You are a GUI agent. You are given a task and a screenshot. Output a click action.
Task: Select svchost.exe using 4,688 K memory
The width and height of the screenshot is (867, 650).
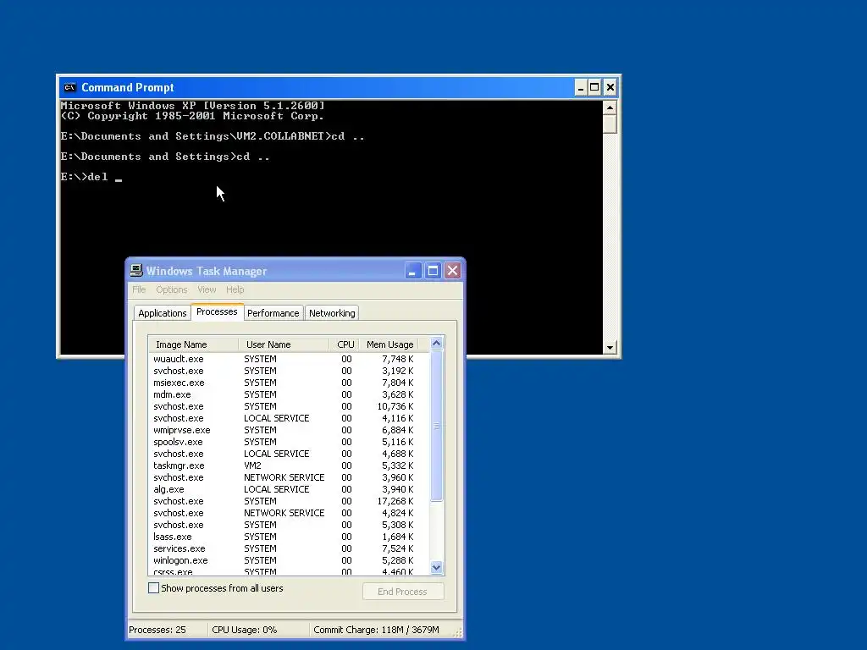(289, 454)
